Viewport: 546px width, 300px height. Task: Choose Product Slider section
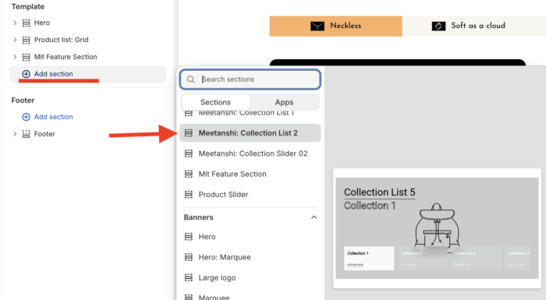coord(250,195)
